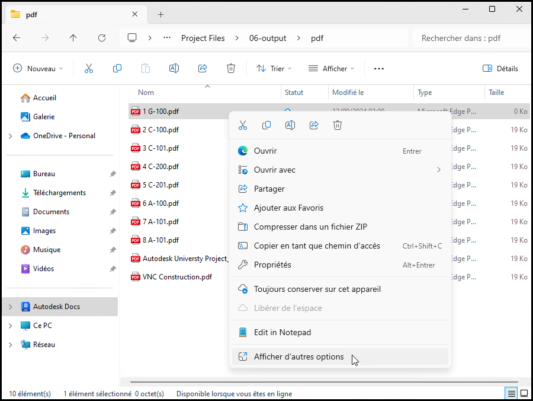The width and height of the screenshot is (533, 401).
Task: Switch to large thumbnails view icon
Action: point(524,394)
